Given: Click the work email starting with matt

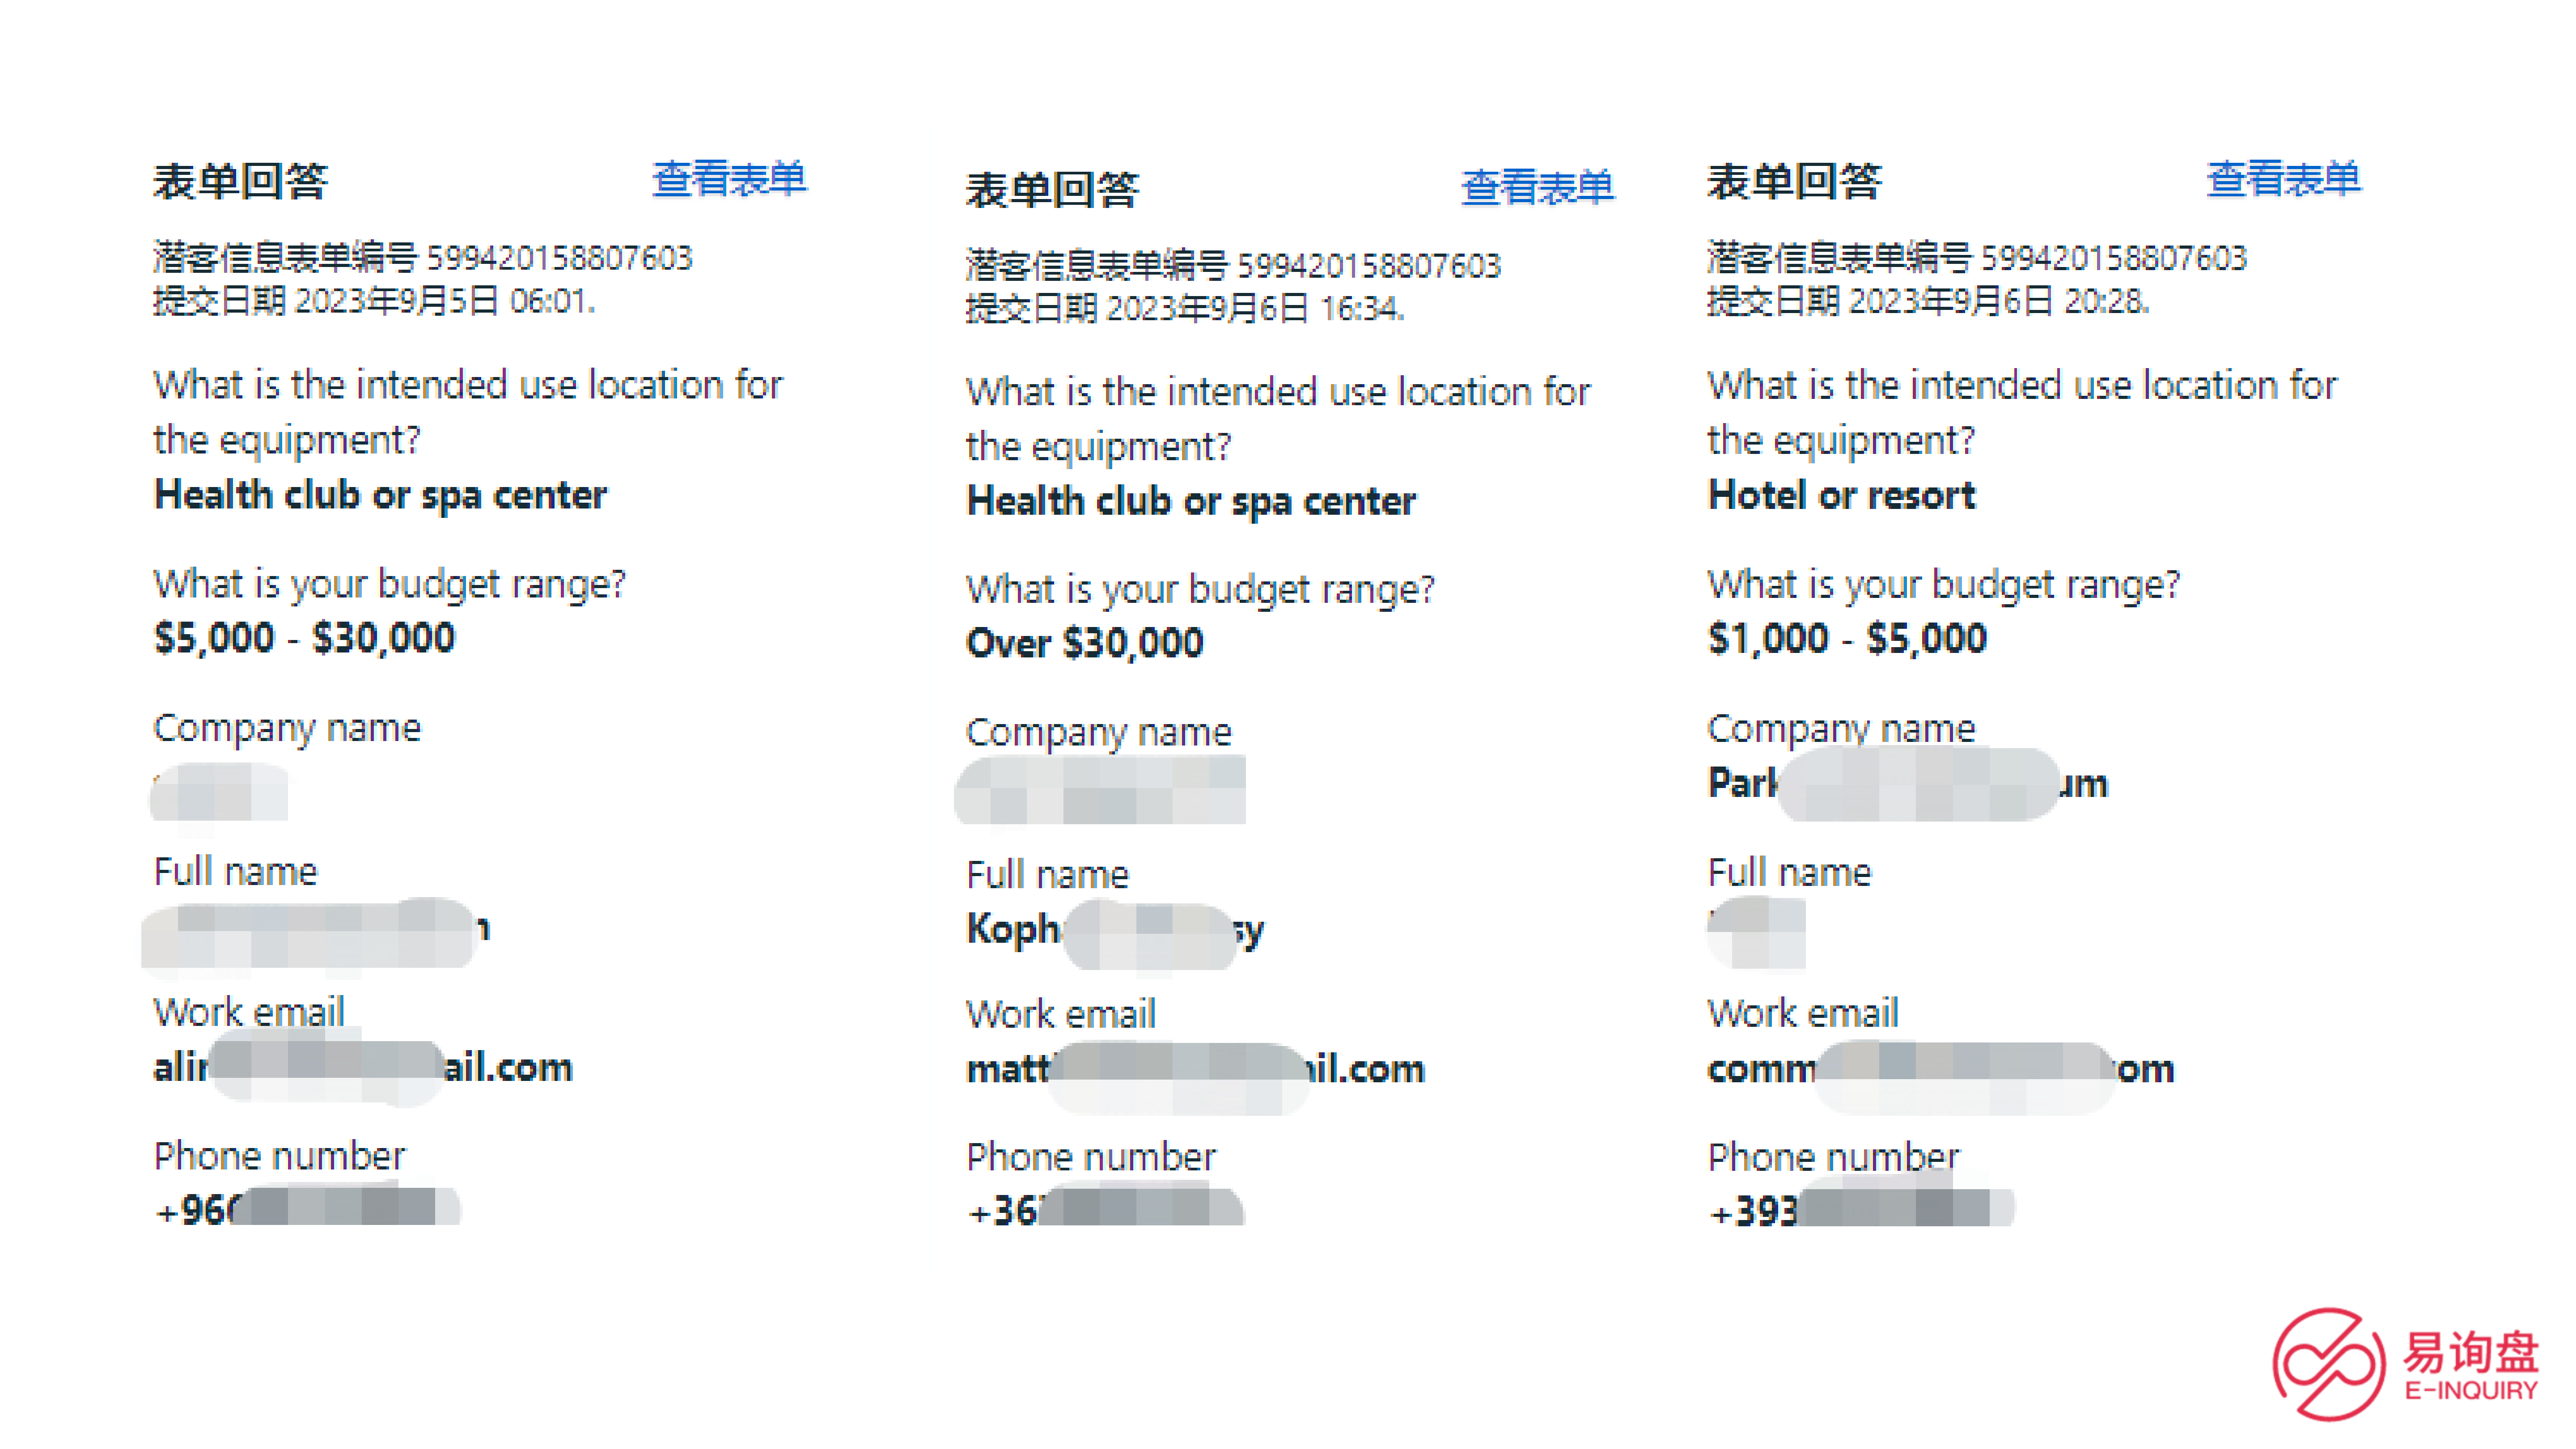Looking at the screenshot, I should tap(1195, 1069).
